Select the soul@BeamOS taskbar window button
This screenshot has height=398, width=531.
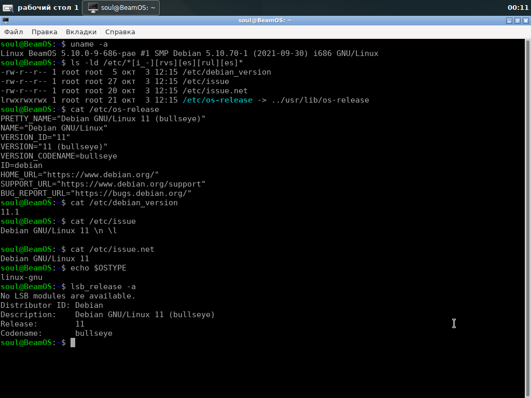tap(121, 8)
